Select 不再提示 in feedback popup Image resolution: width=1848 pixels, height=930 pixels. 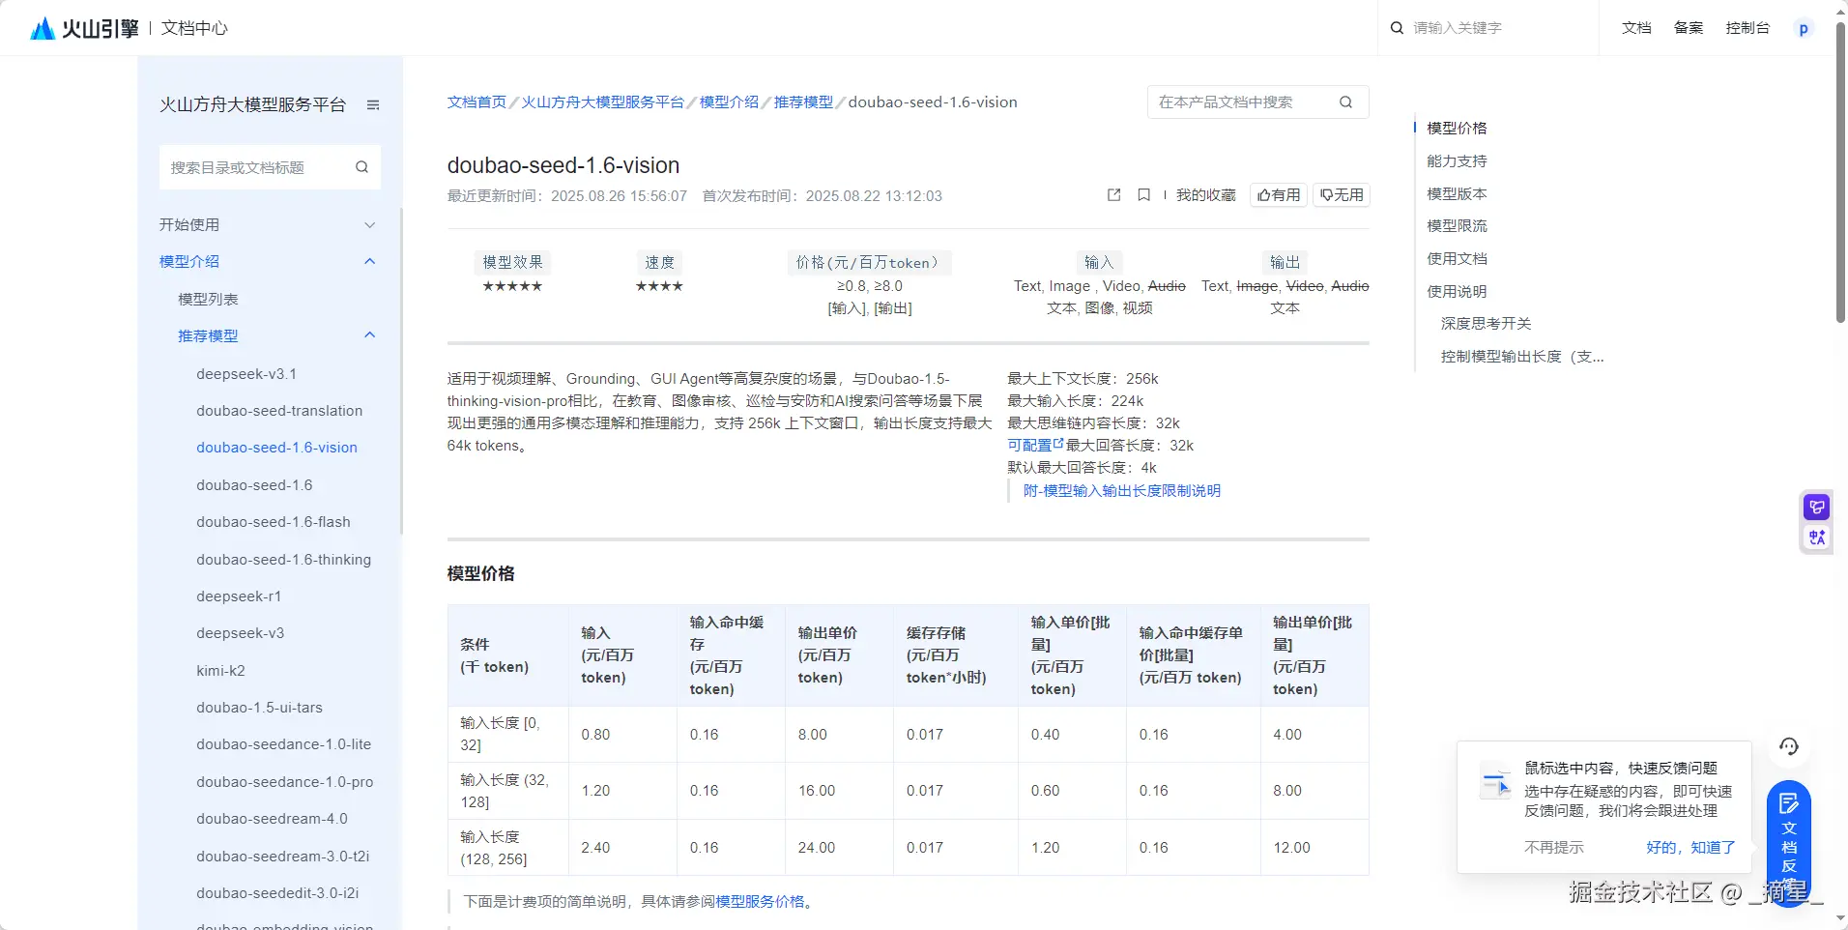(1553, 847)
